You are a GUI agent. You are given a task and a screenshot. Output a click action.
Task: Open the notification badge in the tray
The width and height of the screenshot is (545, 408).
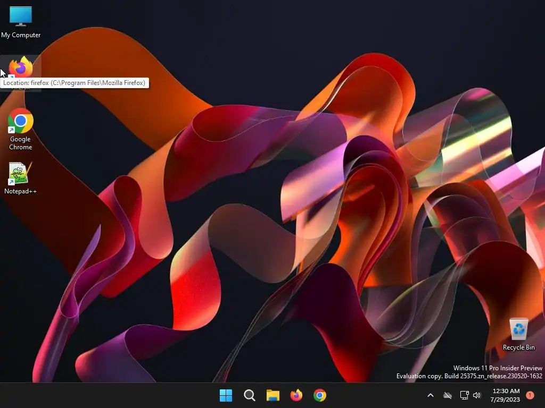tap(530, 395)
